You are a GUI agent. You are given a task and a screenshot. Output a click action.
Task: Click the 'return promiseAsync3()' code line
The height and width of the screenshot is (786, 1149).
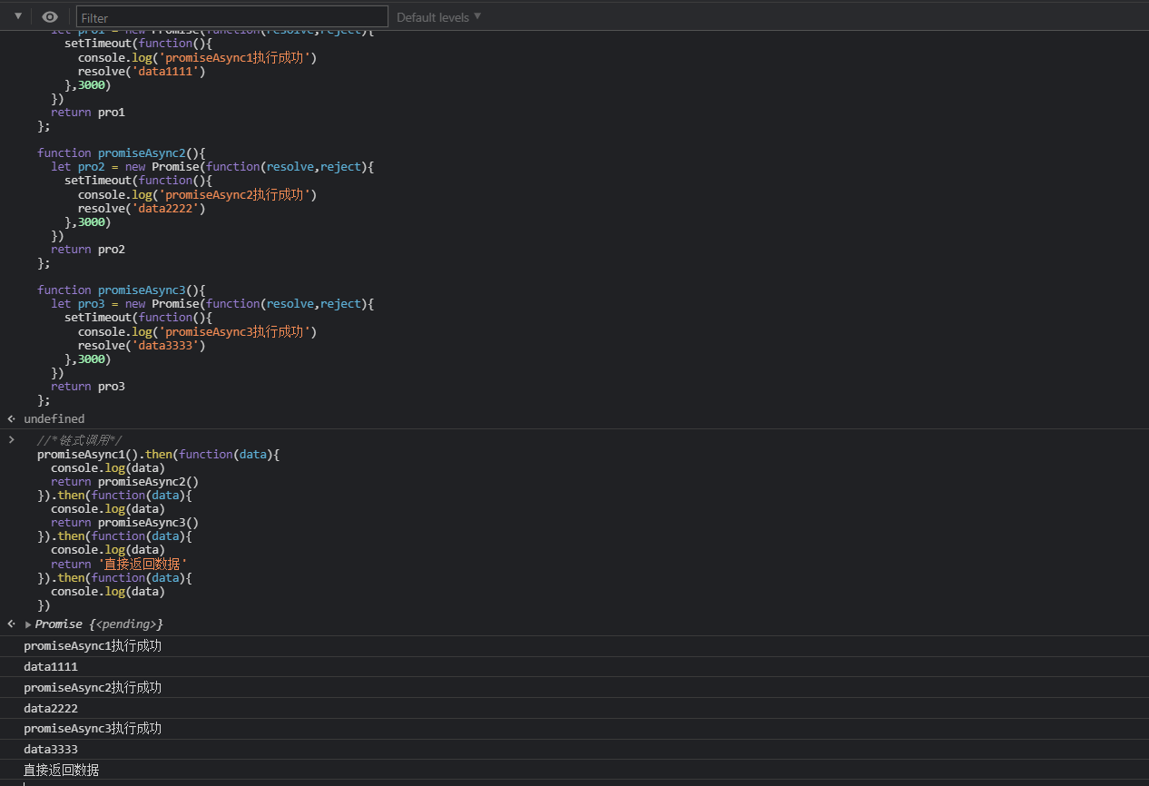coord(124,522)
